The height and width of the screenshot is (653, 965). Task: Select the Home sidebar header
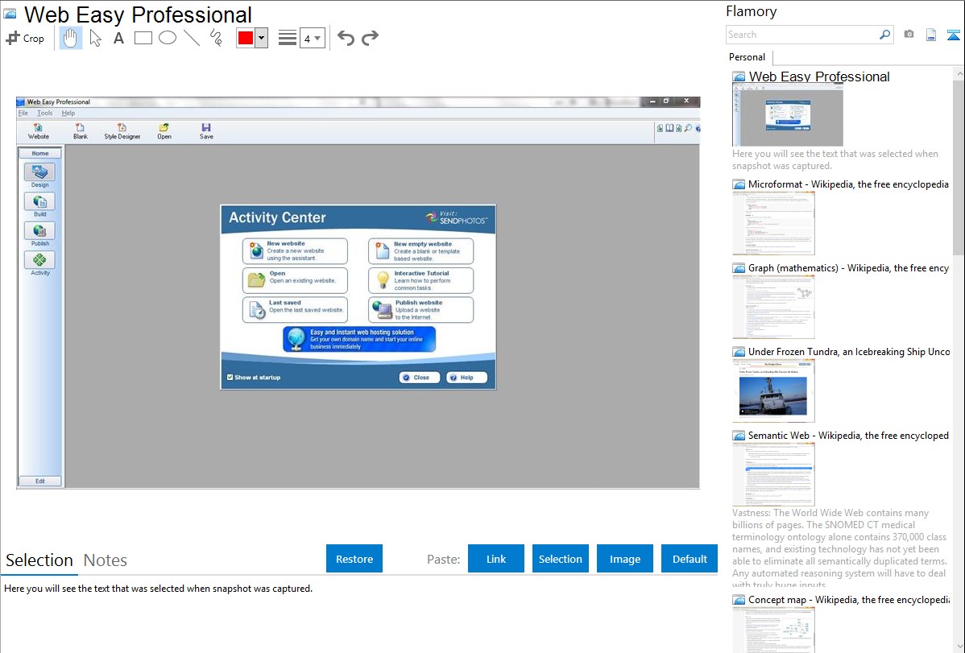coord(40,153)
